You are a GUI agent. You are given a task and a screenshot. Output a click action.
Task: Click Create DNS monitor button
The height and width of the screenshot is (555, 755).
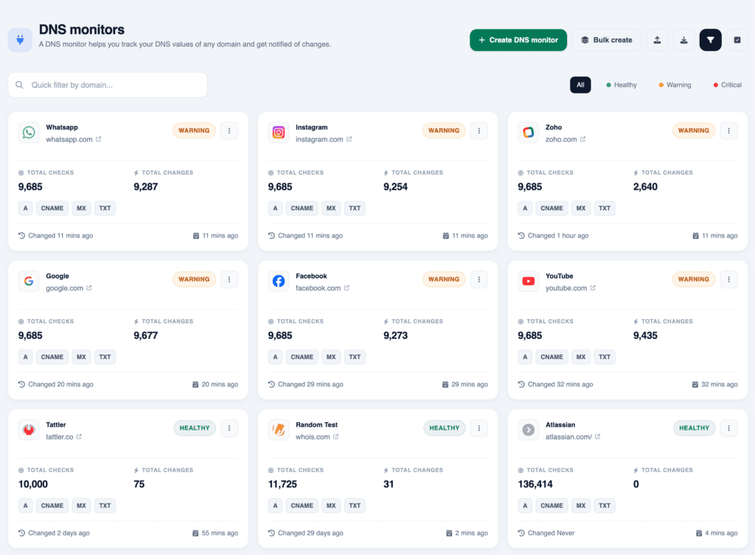coord(518,40)
